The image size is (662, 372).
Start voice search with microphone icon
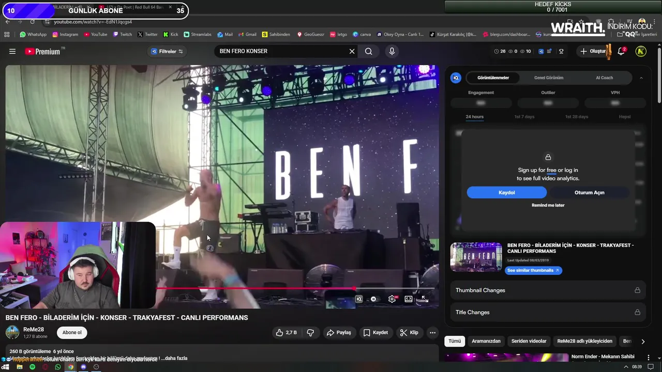point(392,51)
